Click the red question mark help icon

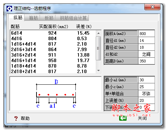[x=16, y=118]
